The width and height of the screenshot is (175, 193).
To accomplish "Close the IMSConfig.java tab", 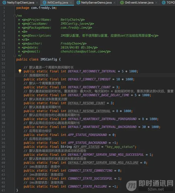I will click(x=71, y=2).
